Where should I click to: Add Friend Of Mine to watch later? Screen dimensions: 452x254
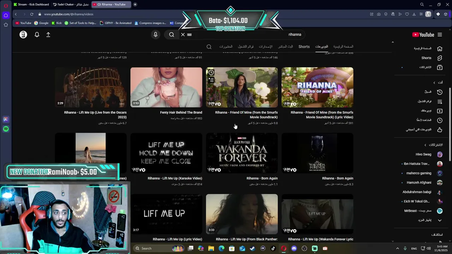point(211,72)
